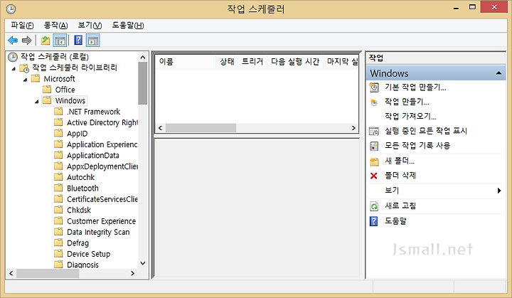Collapse the 작업 스케줄러 라이브러리 tree node
The width and height of the screenshot is (512, 298).
point(14,68)
